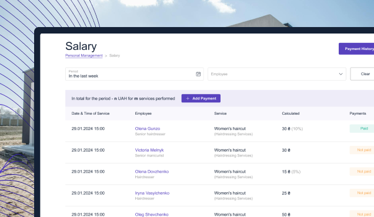
Task: Select the Period field showing 'In the last week'
Action: click(x=134, y=74)
